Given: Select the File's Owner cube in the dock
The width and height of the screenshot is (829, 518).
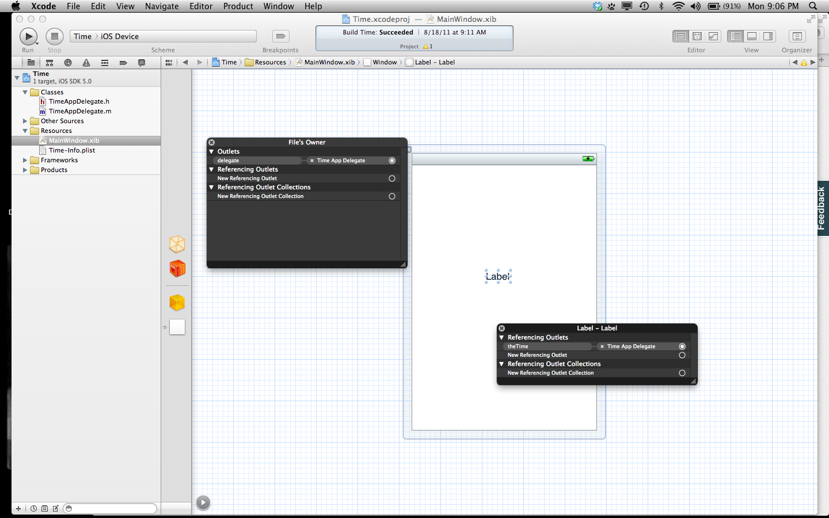Looking at the screenshot, I should 177,244.
